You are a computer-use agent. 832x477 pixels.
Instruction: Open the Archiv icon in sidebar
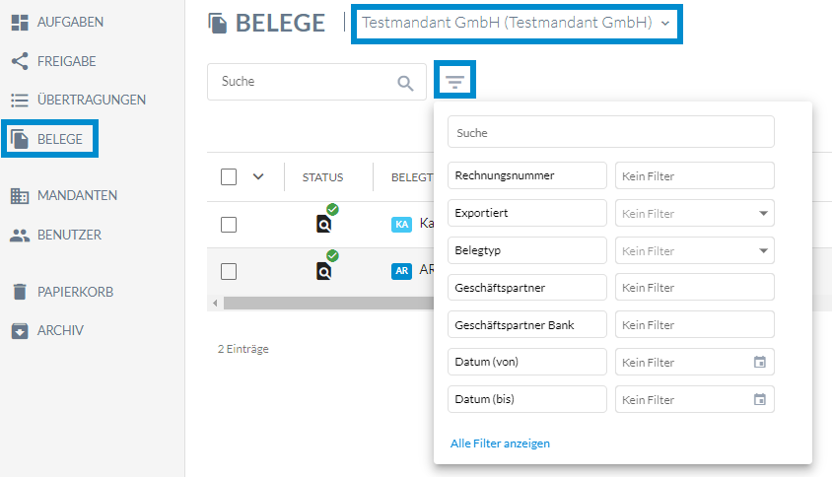20,330
